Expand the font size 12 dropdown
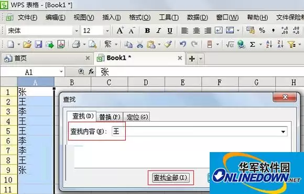The width and height of the screenshot is (304, 194). [x=107, y=31]
